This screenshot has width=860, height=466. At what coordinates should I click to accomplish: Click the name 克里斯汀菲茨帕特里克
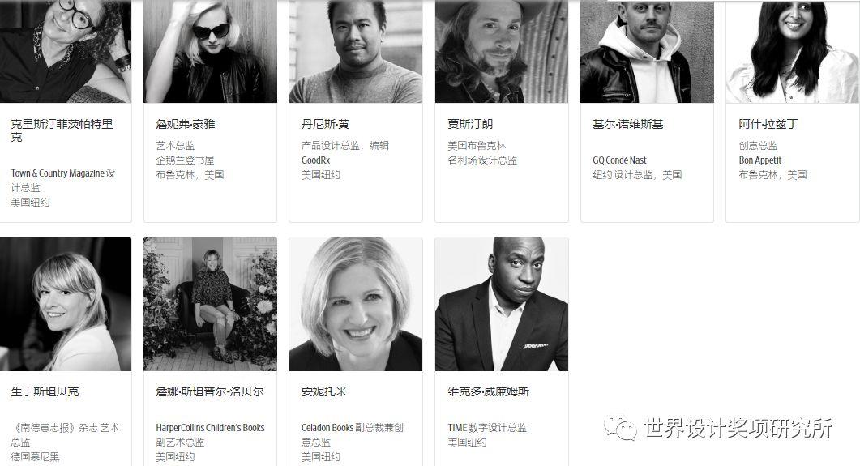pyautogui.click(x=62, y=130)
